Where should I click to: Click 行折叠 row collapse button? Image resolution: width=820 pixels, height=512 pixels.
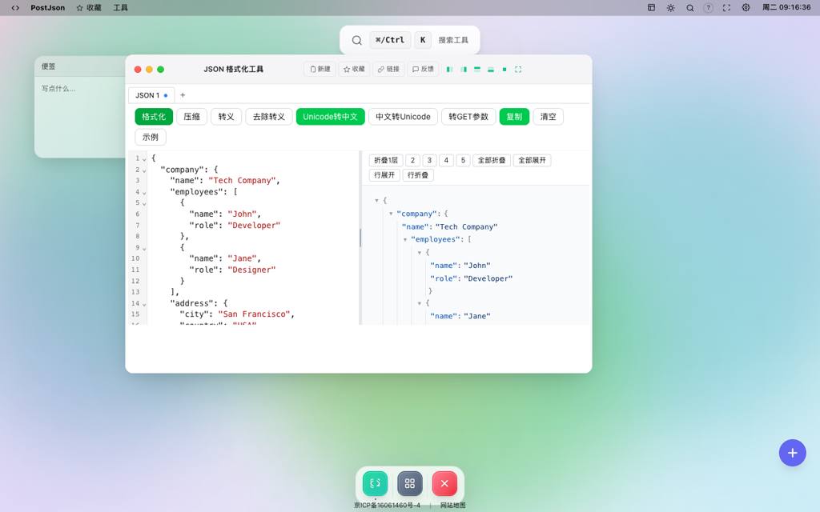coord(418,175)
